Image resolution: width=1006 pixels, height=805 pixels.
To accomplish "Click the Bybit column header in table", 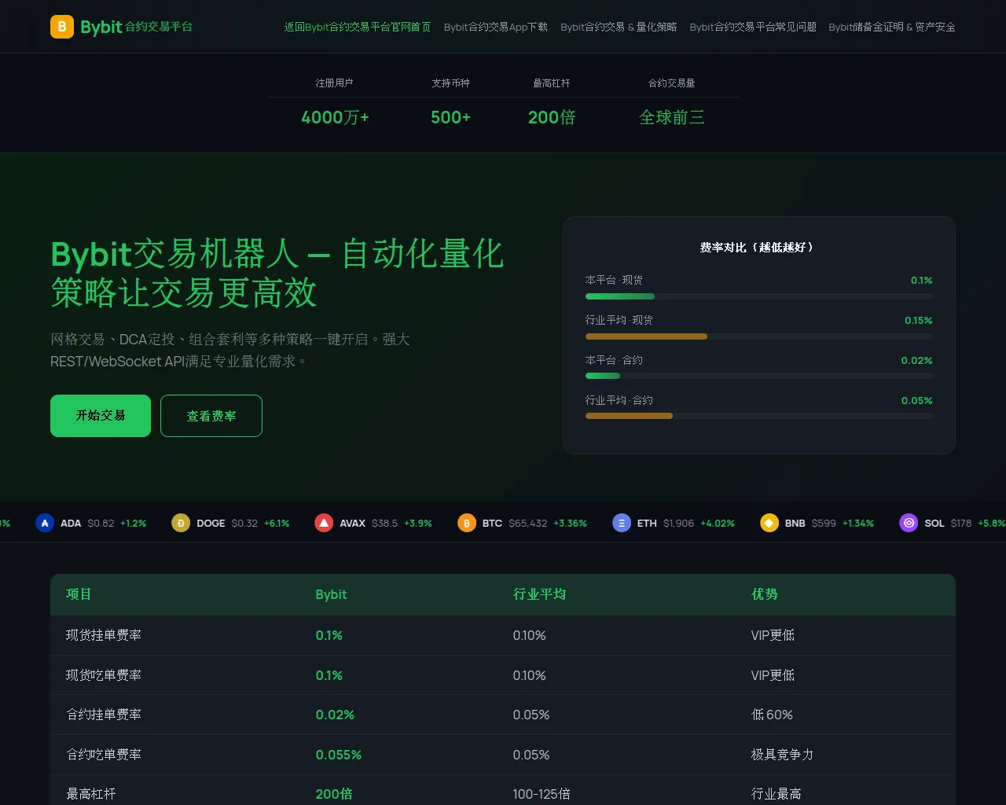I will (331, 594).
